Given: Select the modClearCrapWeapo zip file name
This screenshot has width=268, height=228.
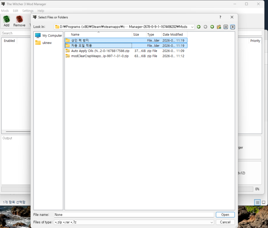Looking at the screenshot, I should point(100,56).
